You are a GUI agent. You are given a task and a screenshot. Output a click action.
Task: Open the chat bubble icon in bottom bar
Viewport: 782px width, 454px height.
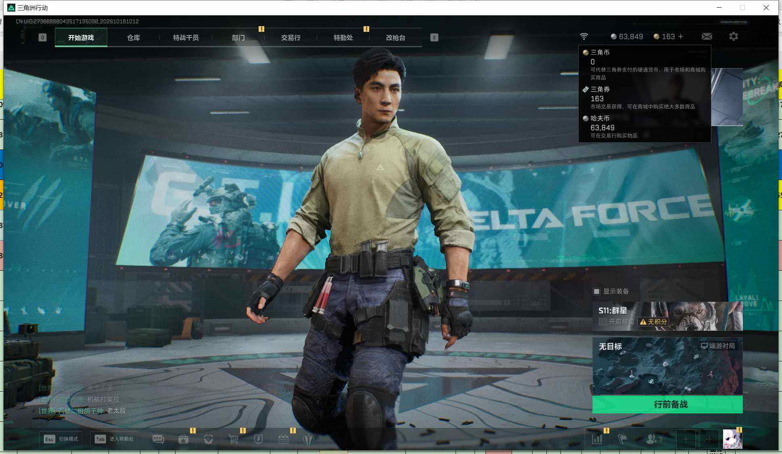click(158, 439)
